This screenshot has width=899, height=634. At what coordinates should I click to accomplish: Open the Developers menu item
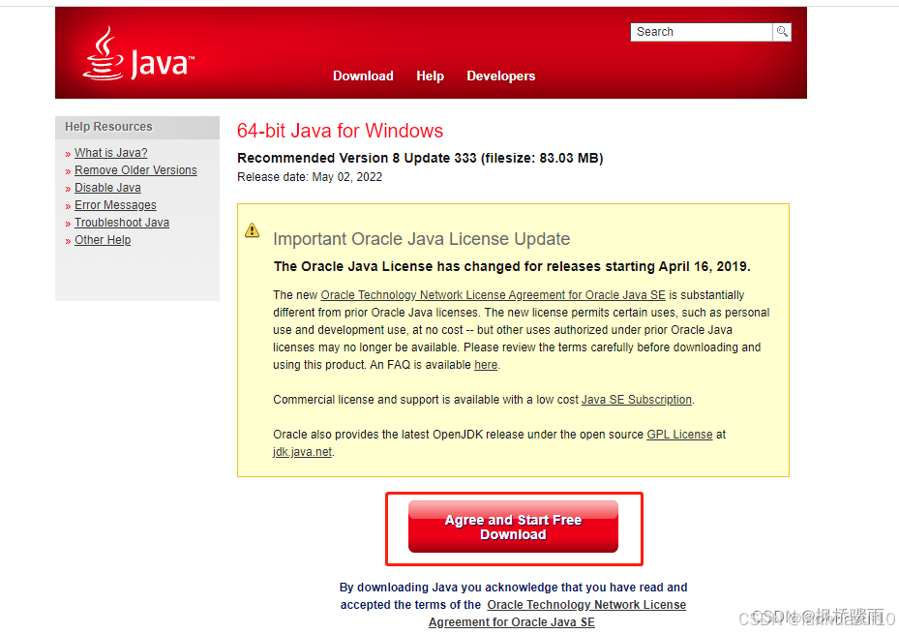pos(500,75)
